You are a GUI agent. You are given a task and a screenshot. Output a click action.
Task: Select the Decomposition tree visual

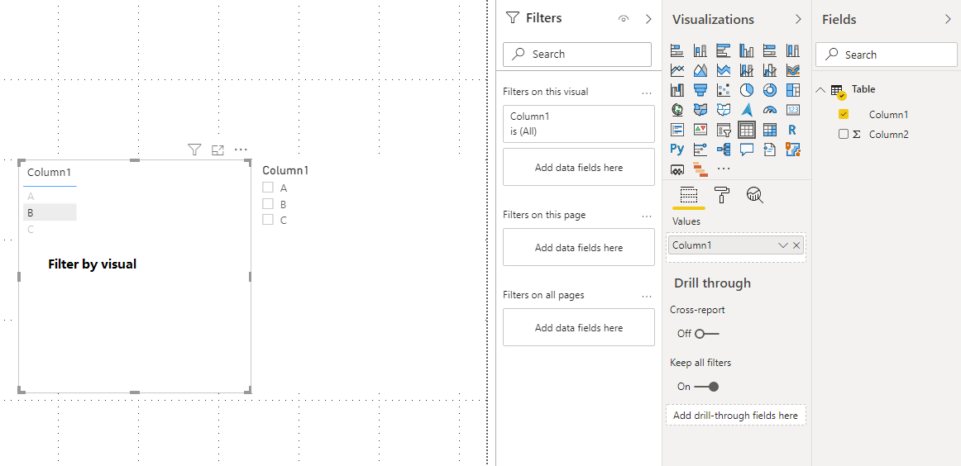723,149
